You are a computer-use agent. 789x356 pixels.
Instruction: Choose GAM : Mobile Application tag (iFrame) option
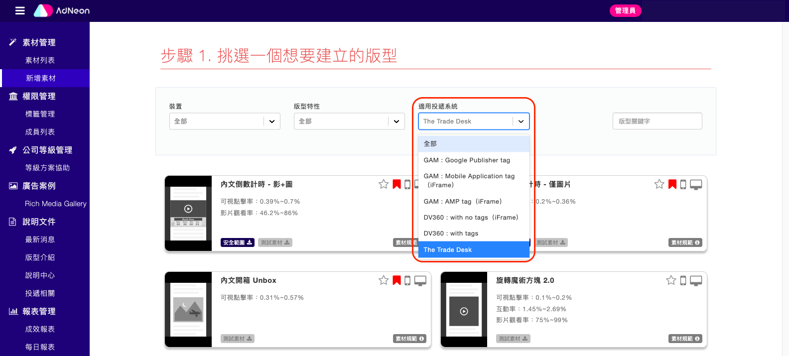[474, 180]
